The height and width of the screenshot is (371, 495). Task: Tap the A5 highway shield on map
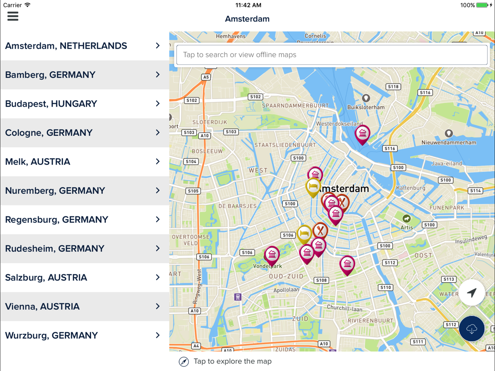(206, 77)
